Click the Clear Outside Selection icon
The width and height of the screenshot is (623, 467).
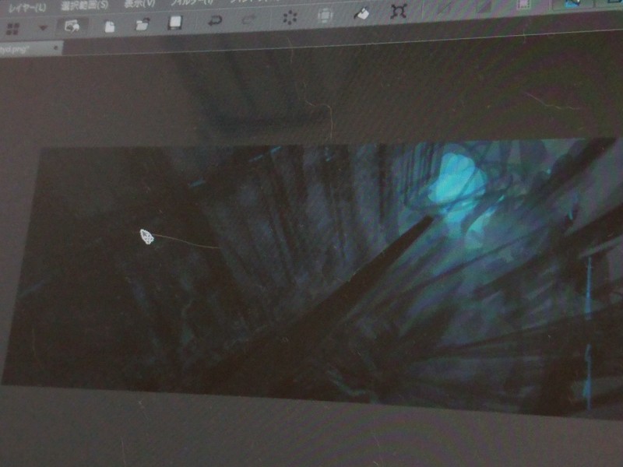tap(325, 16)
